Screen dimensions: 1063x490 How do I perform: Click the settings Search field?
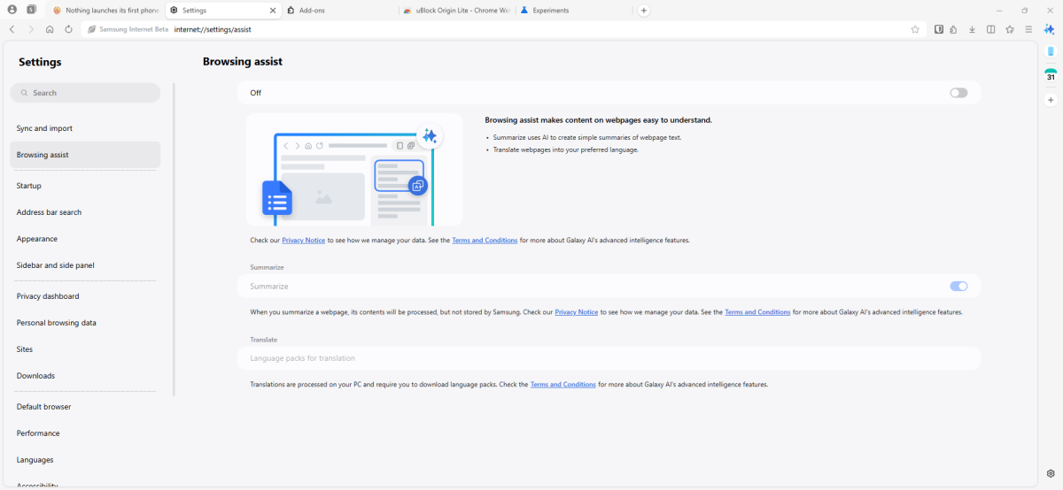tap(85, 93)
